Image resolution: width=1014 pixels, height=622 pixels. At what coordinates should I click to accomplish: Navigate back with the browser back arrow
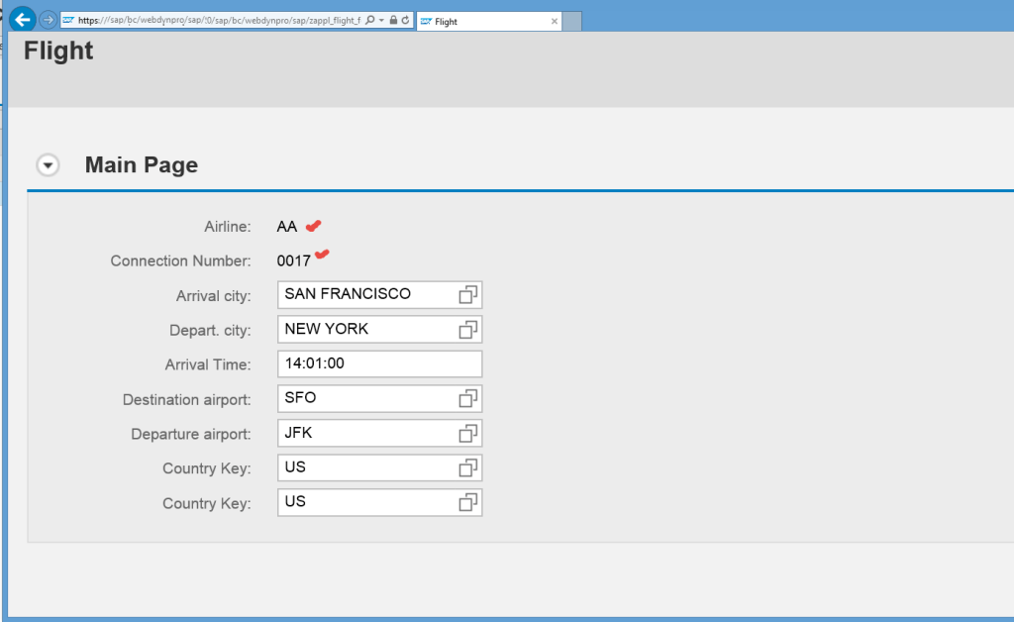22,18
